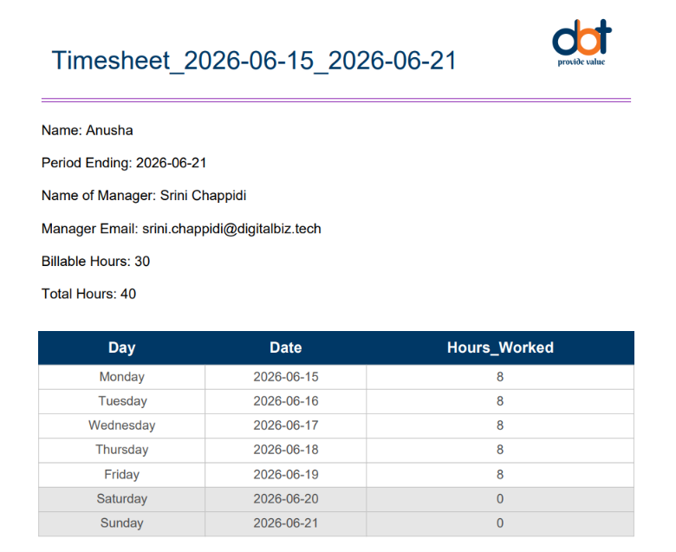Click the Wednesday day cell
Image resolution: width=676 pixels, height=552 pixels.
tap(122, 425)
